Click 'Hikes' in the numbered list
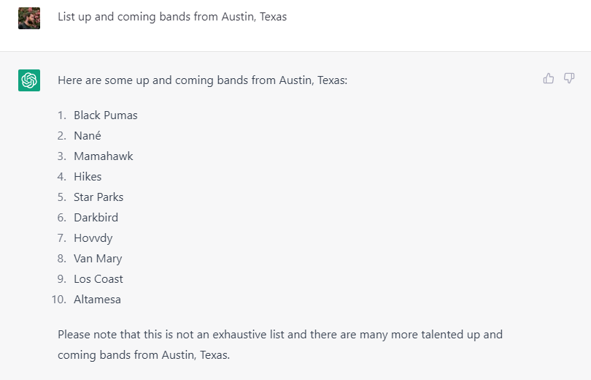 click(88, 177)
